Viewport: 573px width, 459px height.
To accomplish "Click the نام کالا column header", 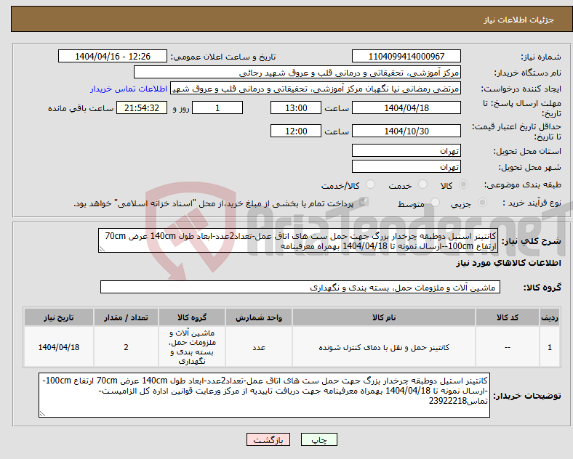I will (384, 317).
